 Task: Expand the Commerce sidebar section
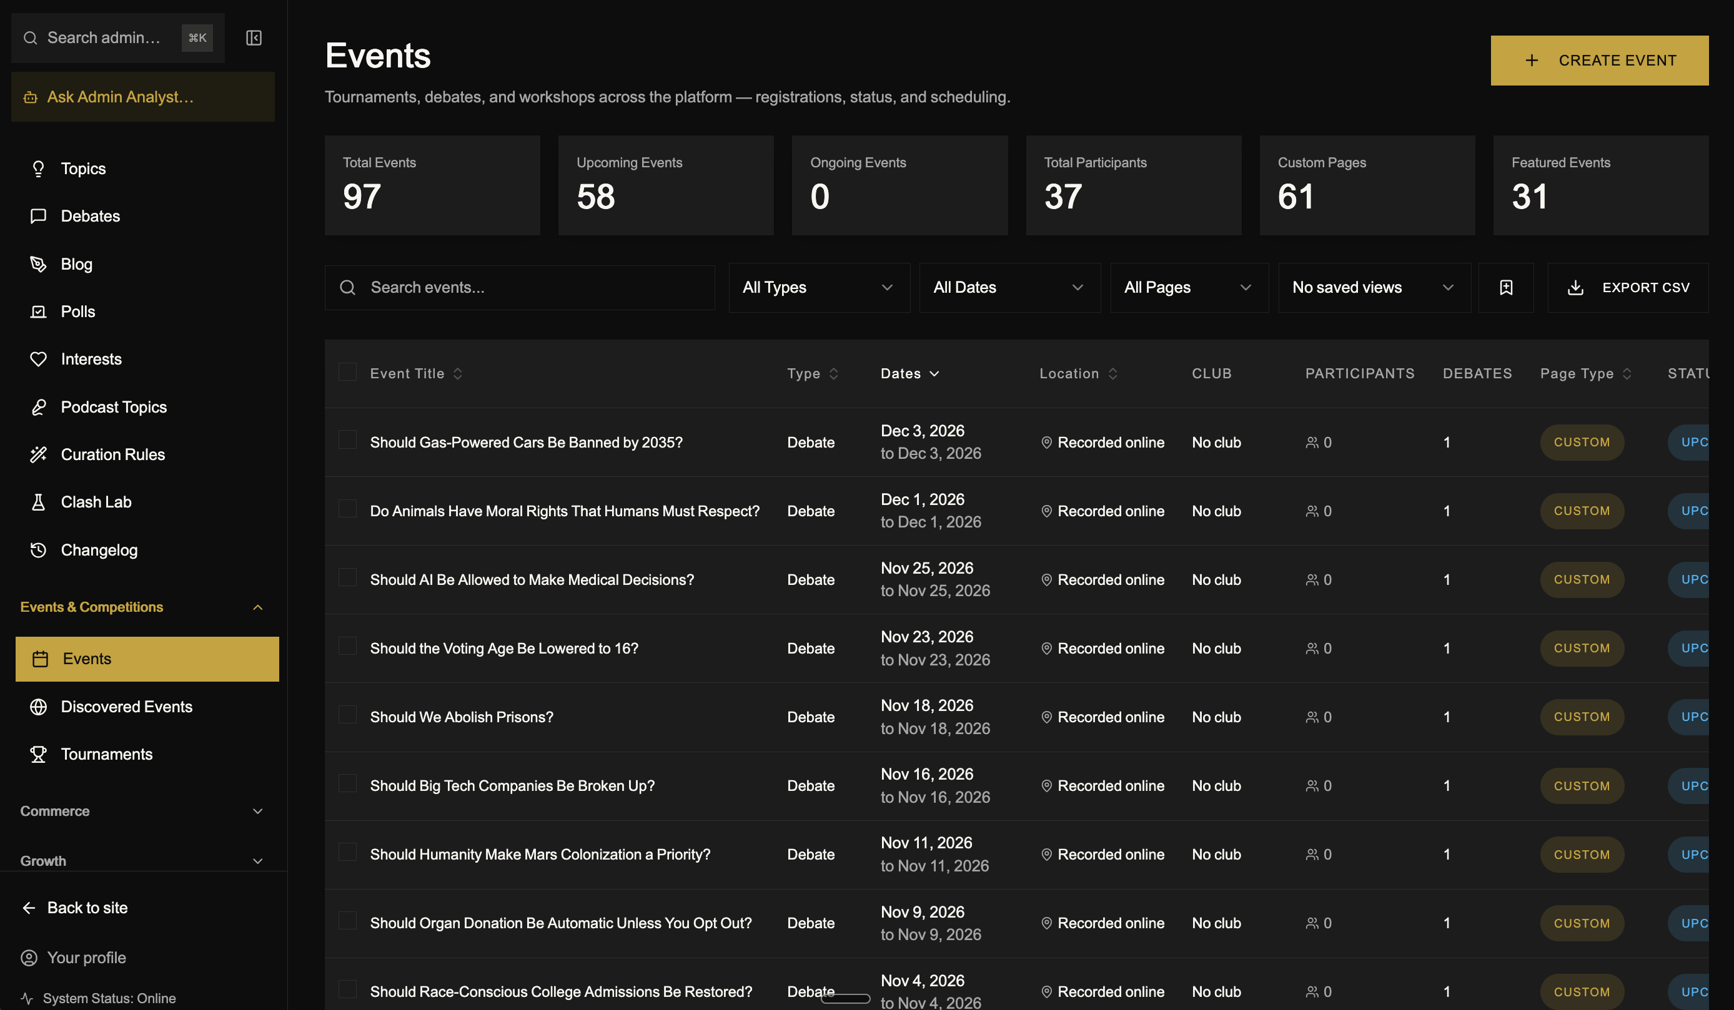(142, 811)
